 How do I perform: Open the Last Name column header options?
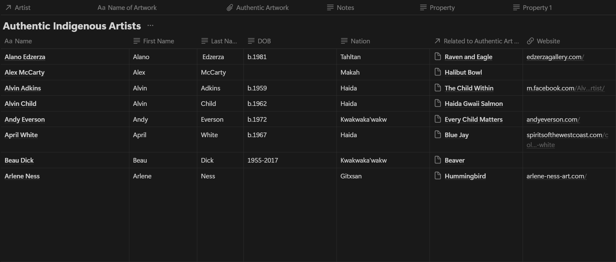click(224, 41)
